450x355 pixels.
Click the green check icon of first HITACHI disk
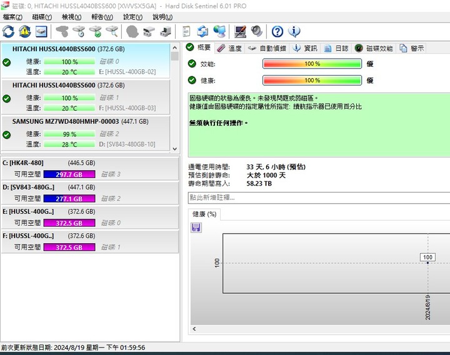(7, 62)
